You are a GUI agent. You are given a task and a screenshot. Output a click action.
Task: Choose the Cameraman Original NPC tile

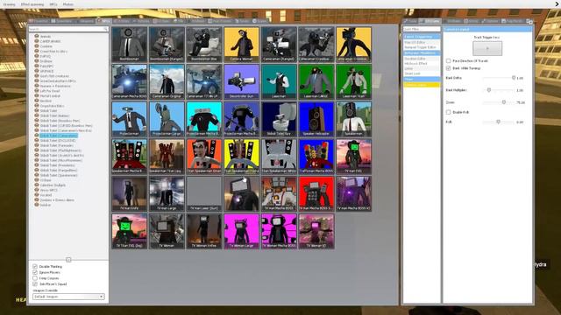coord(167,81)
